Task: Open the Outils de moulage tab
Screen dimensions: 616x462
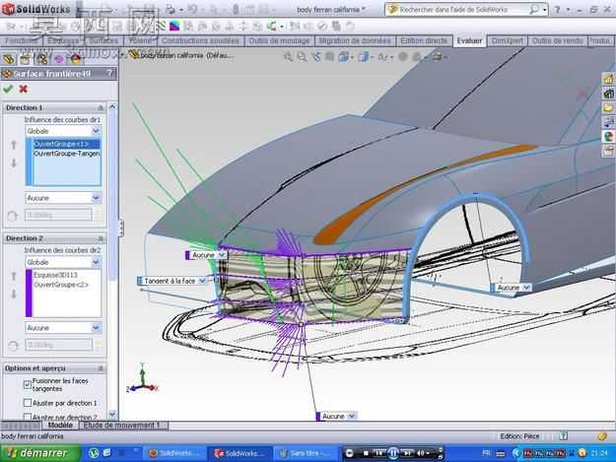Action: point(279,40)
